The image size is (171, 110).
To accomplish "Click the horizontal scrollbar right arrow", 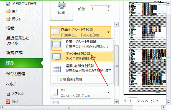I will click(x=164, y=108).
